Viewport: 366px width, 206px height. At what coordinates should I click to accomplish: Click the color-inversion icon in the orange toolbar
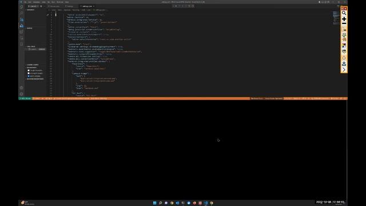(344, 46)
